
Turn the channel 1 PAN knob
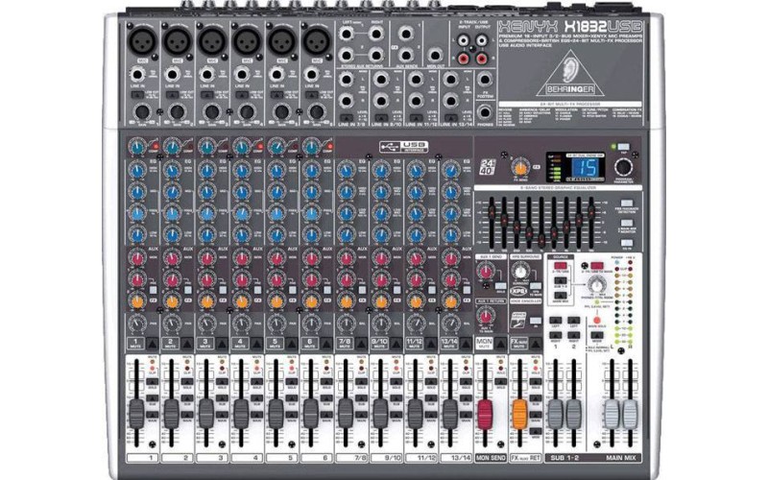pyautogui.click(x=137, y=324)
